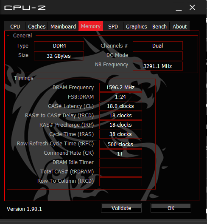Click the CAS# Latency (CL) label
This screenshot has width=207, height=224.
(71, 106)
